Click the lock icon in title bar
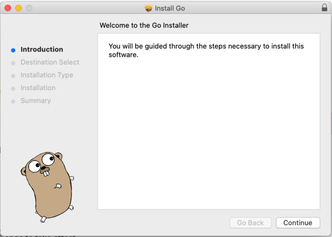 coord(325,7)
